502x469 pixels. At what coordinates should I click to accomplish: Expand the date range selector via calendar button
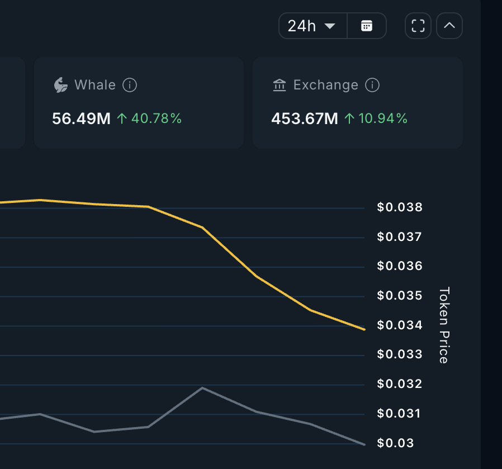pos(367,25)
